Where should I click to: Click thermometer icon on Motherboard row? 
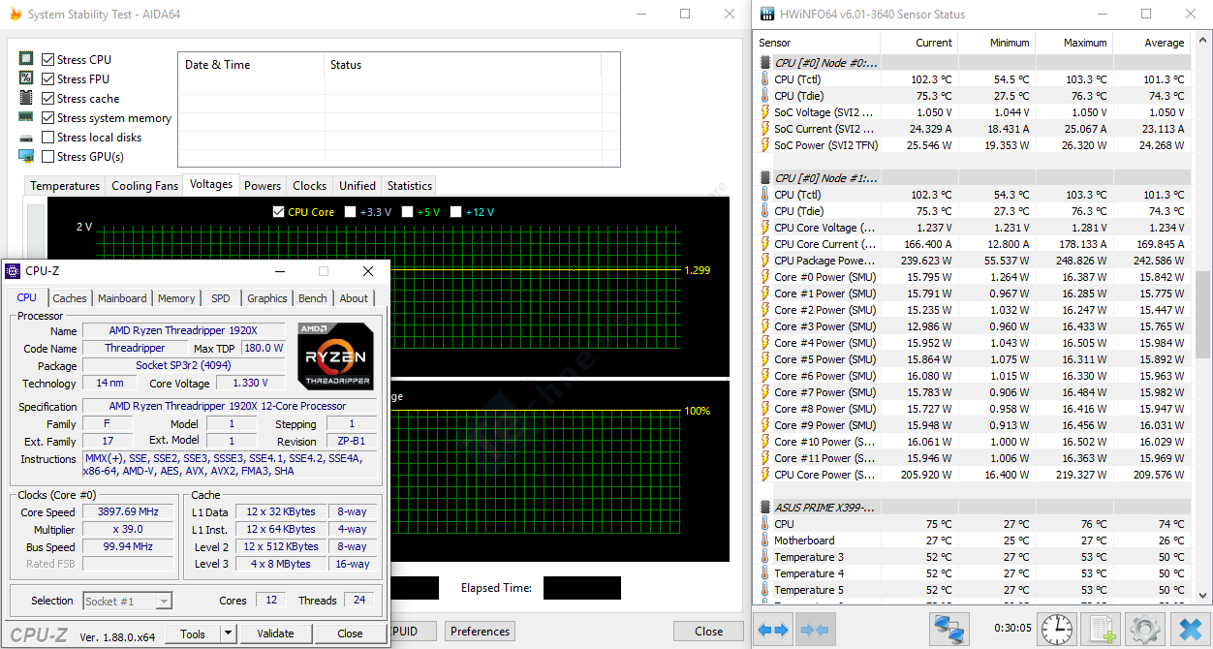point(764,541)
